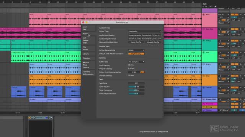Click the CPU Usage Simulator slider
Screen dimensions: 245x137
tap(136, 94)
